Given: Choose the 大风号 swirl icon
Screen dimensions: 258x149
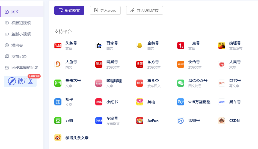Looking at the screenshot, I should click(222, 64).
